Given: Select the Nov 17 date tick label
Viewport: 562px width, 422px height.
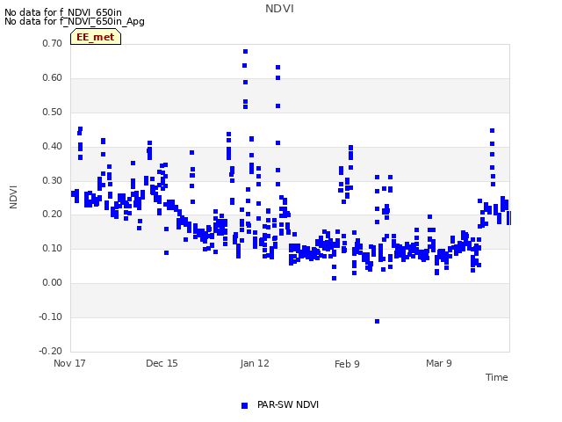Looking at the screenshot, I should tap(69, 363).
